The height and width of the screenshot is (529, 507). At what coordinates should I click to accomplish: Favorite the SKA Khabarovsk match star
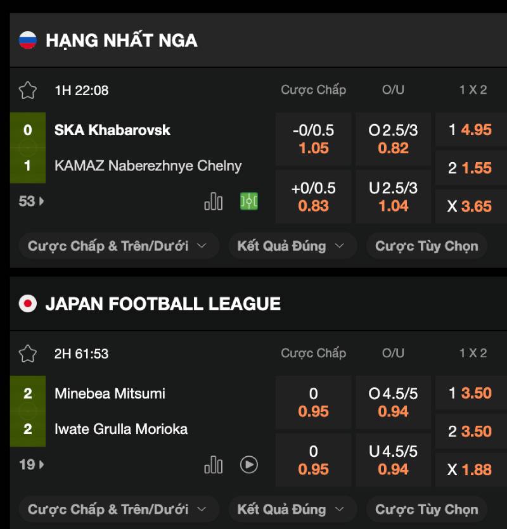28,90
